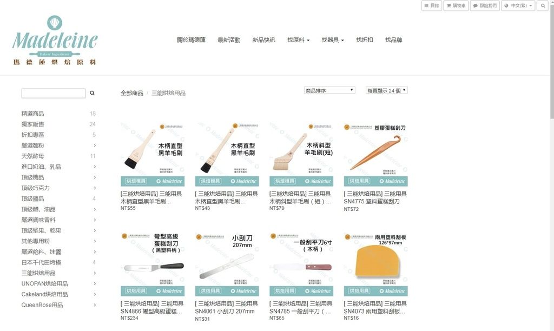Click the Madeleine logo
Viewport: 554px width, 331px height.
click(55, 40)
